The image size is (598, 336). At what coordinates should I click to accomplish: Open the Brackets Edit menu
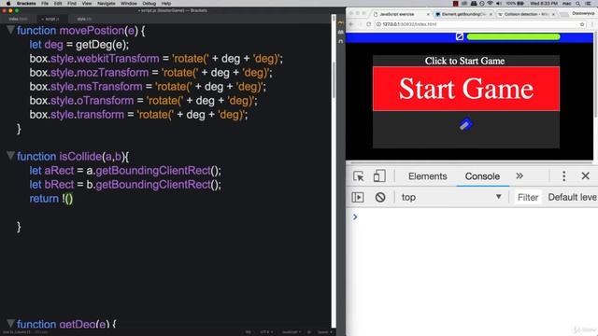58,4
